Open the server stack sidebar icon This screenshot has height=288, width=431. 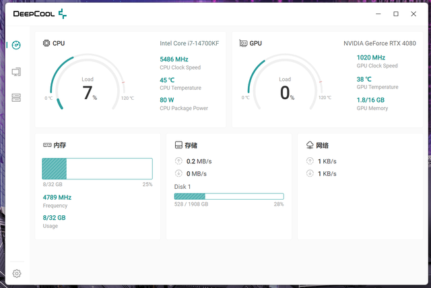pos(16,98)
